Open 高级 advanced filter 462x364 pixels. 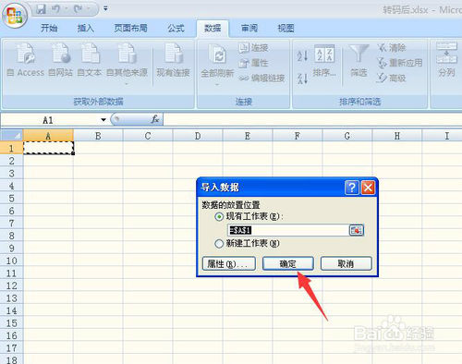392,79
